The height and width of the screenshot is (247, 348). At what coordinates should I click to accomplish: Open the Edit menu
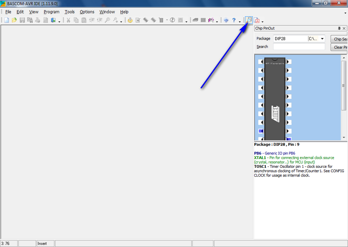(20, 12)
